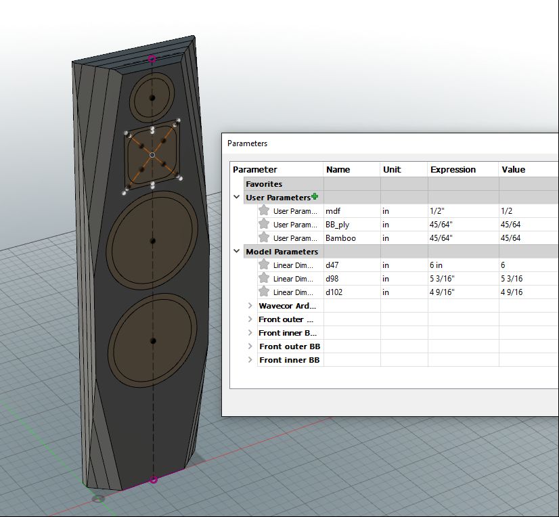This screenshot has height=517, width=559.
Task: Click the unit cell for mdf
Action: [404, 211]
